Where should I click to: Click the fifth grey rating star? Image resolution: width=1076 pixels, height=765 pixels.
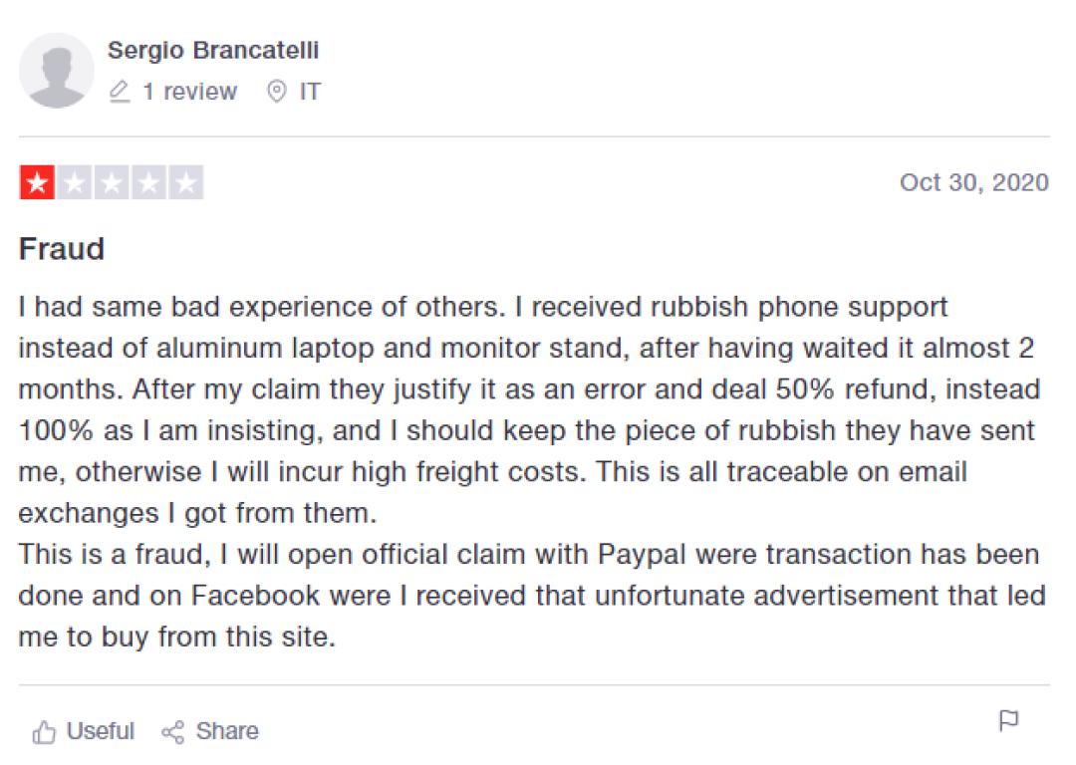pos(186,183)
